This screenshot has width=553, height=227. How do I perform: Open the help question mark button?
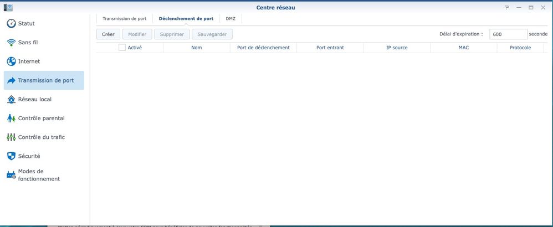tap(507, 7)
